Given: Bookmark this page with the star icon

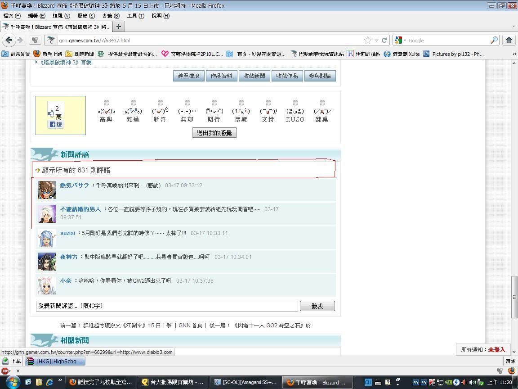Looking at the screenshot, I should point(368,40).
